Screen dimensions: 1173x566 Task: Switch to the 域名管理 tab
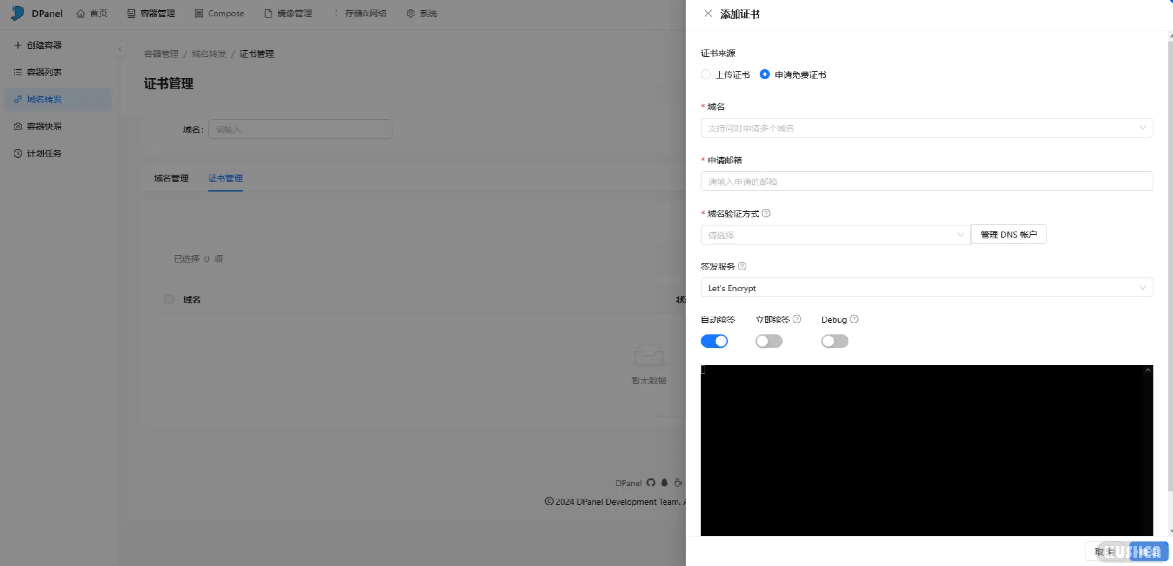pos(171,178)
